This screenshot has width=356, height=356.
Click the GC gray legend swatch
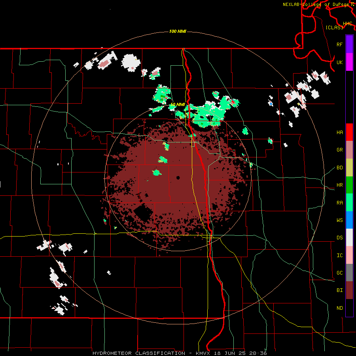[x=349, y=273]
